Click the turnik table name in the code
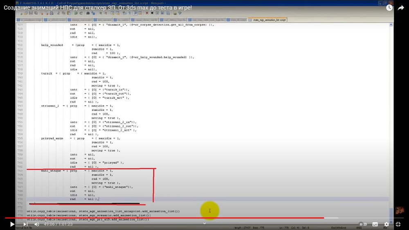The image size is (409, 230). coord(46,73)
